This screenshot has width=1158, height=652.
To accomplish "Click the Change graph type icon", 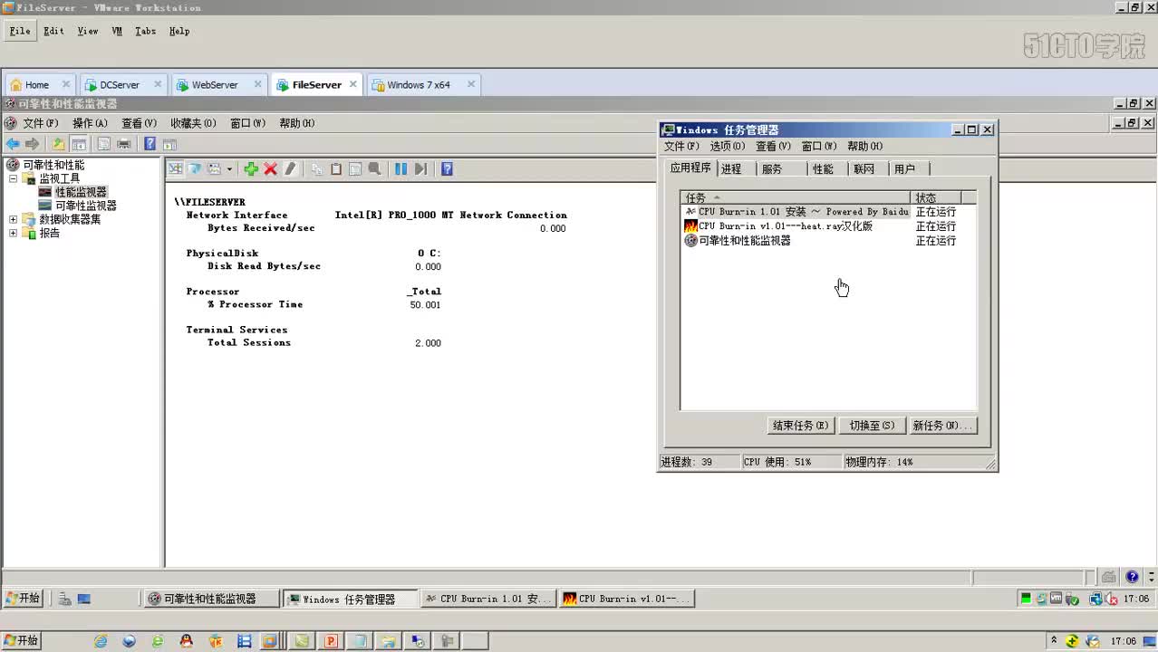I will pyautogui.click(x=215, y=169).
